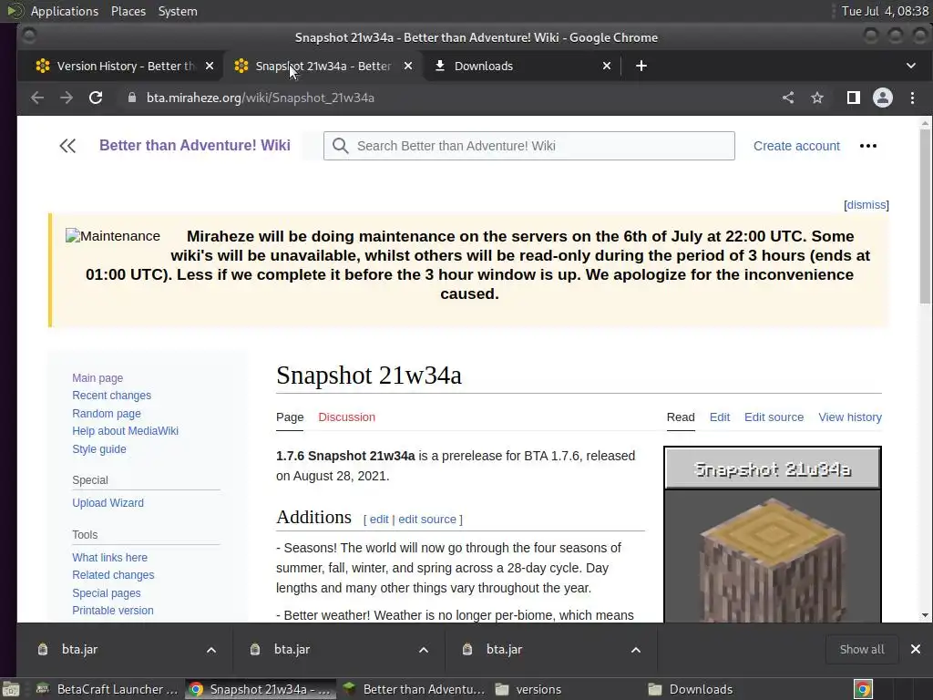Open Related changes link
The width and height of the screenshot is (933, 700).
click(113, 575)
